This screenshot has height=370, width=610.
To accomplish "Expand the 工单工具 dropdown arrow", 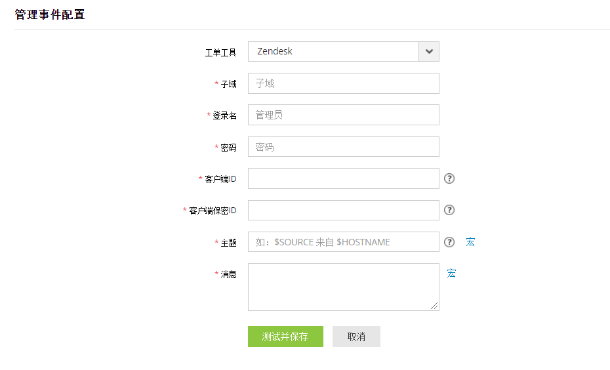I will click(x=429, y=51).
